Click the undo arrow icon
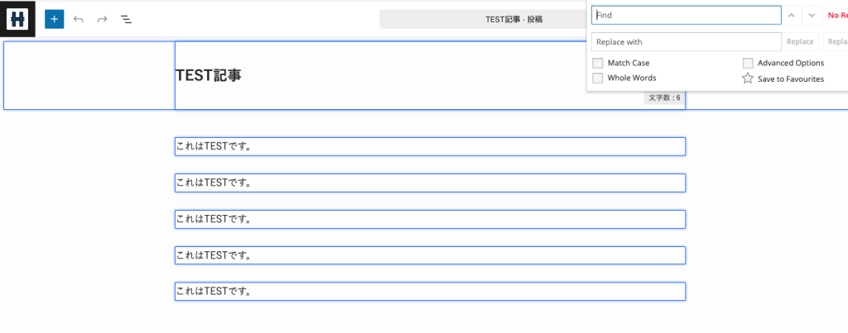The image size is (848, 333). coord(79,19)
